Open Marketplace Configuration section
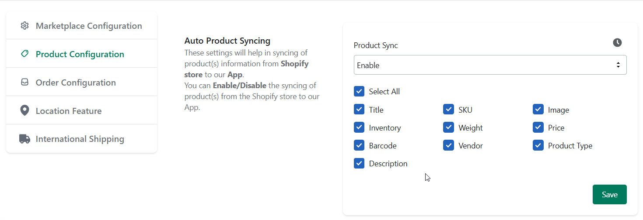 (81, 26)
